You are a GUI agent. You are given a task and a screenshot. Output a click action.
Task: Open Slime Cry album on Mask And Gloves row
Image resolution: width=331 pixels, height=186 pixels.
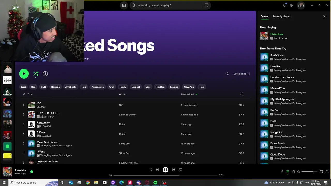[x=124, y=144]
